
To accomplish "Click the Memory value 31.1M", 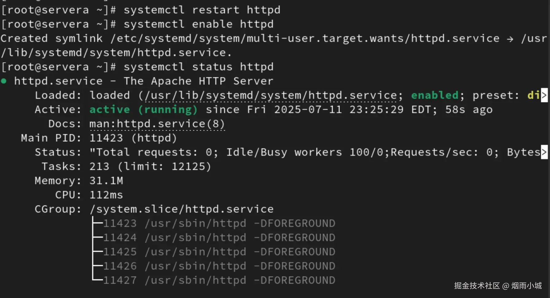I will click(x=106, y=181).
